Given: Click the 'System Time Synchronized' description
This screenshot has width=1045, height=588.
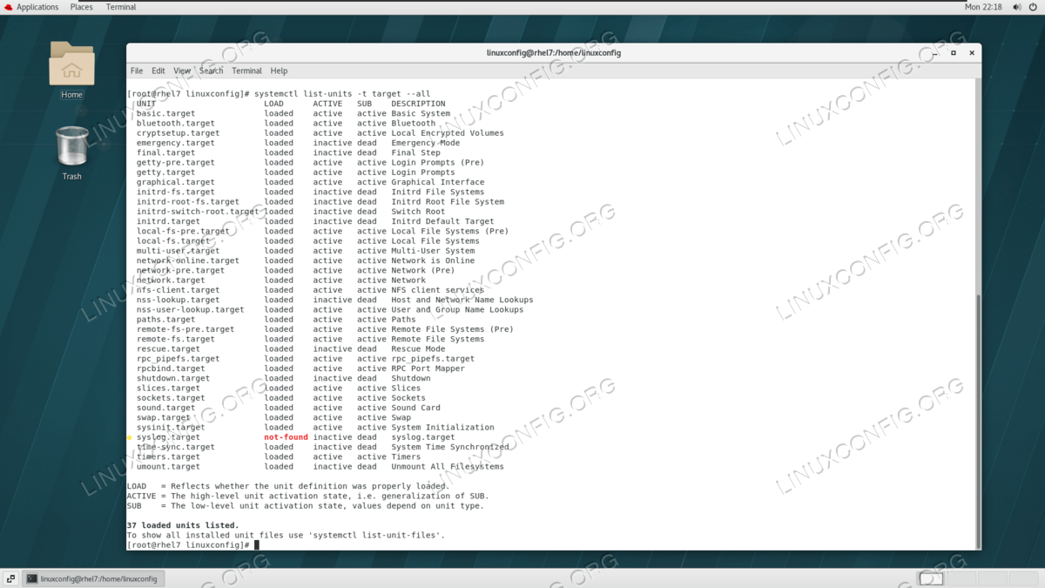Looking at the screenshot, I should [x=450, y=447].
